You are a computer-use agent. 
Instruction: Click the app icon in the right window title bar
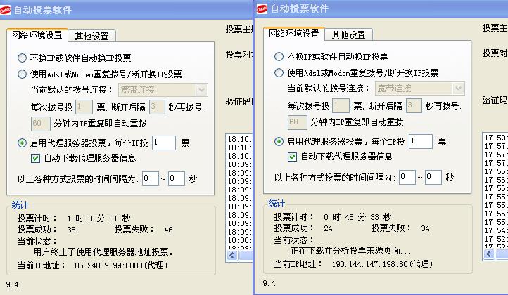coord(262,9)
